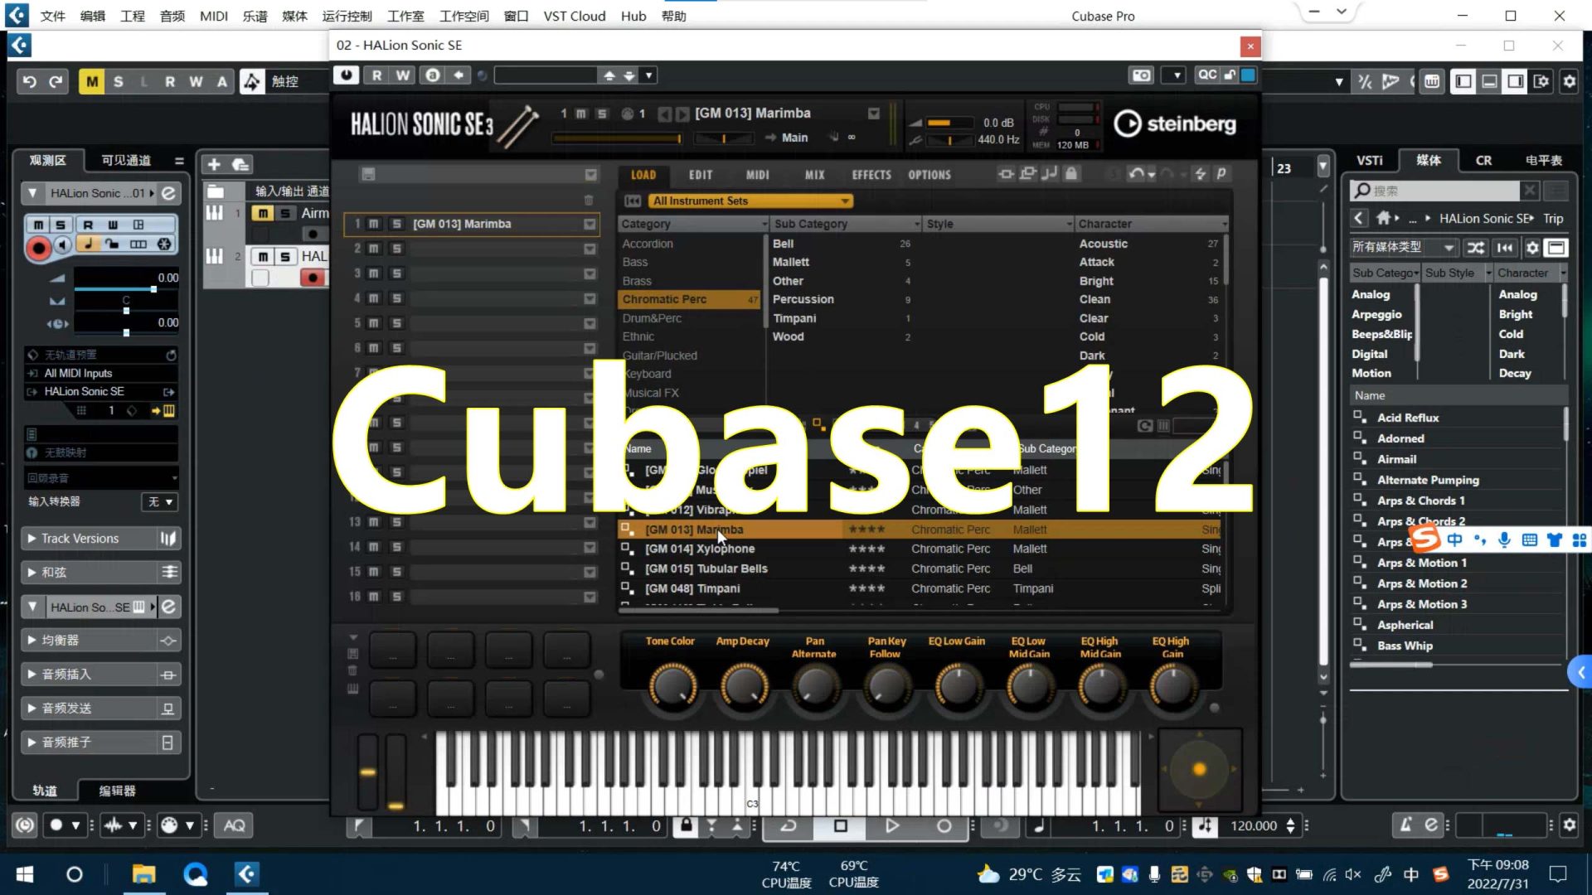Enable monitor button on HALion track

pos(62,244)
